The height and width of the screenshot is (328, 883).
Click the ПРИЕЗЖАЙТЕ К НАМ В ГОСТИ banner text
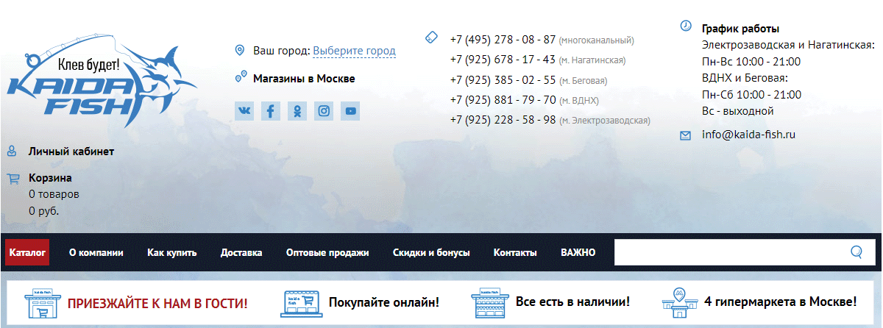pos(157,303)
